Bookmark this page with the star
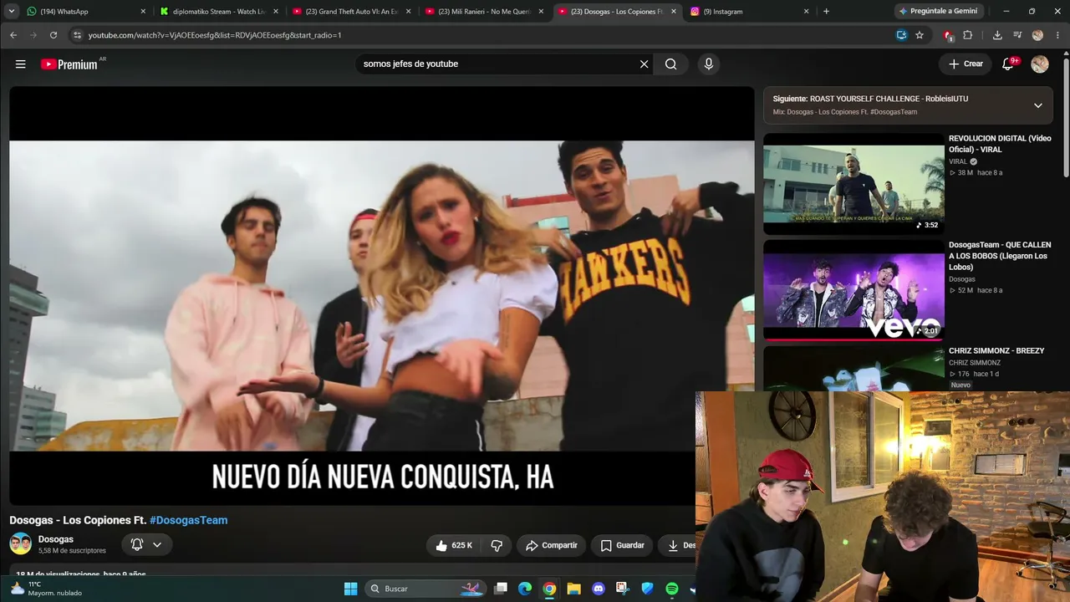 [x=920, y=35]
